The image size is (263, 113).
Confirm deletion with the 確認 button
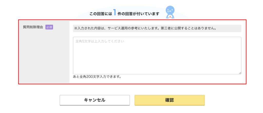click(x=170, y=100)
